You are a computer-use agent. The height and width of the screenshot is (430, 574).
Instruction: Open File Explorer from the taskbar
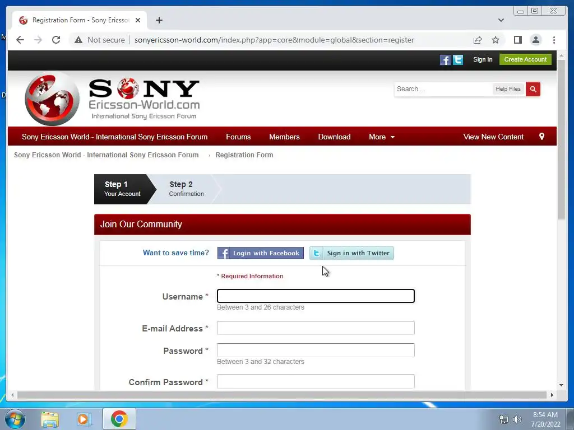tap(50, 419)
